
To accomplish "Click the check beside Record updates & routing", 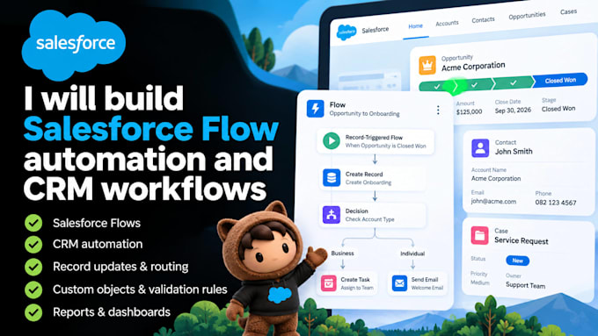I will (33, 267).
